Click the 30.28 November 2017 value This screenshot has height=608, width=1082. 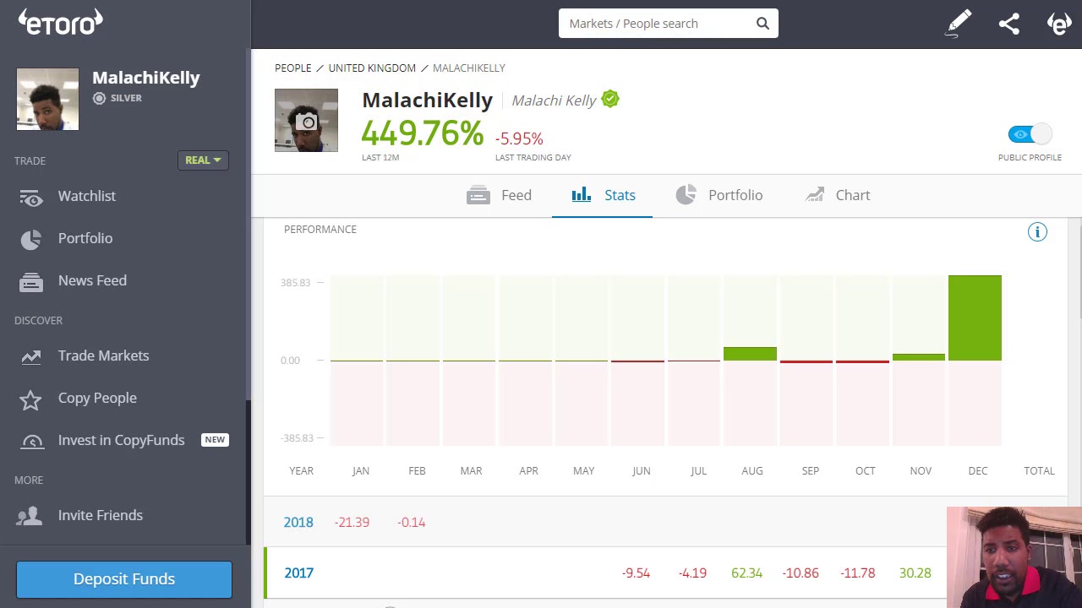[x=915, y=573]
